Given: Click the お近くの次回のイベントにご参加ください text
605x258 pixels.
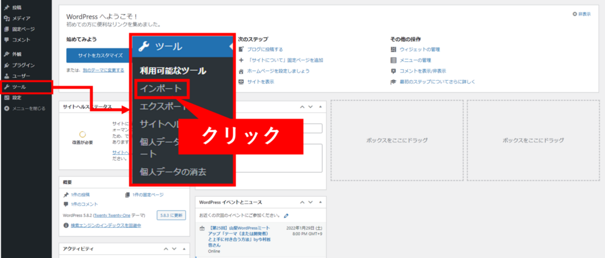Looking at the screenshot, I should pos(240,215).
